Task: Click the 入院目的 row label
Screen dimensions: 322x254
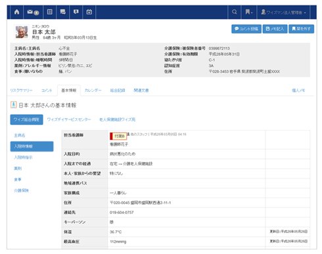Action: (72, 154)
